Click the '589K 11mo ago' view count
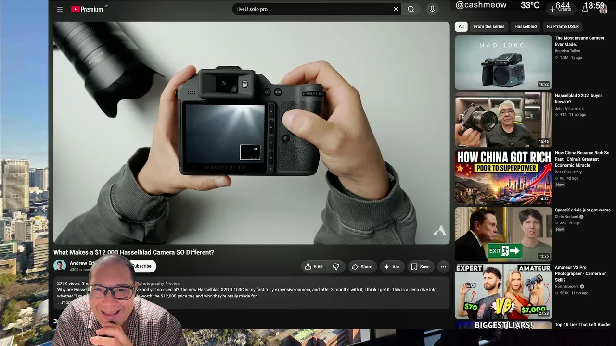This screenshot has height=346, width=616. coord(572,293)
